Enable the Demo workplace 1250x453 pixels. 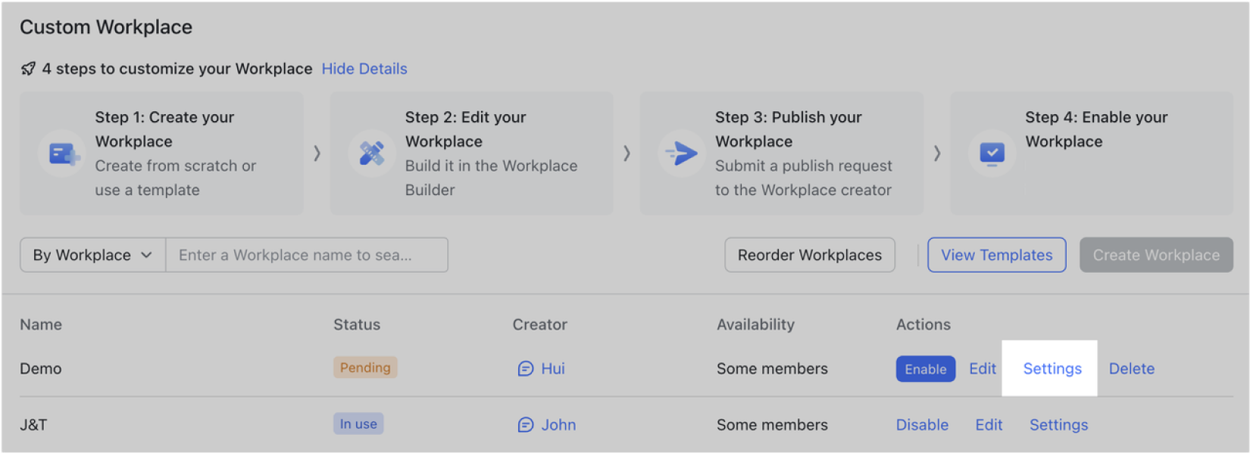pyautogui.click(x=925, y=369)
